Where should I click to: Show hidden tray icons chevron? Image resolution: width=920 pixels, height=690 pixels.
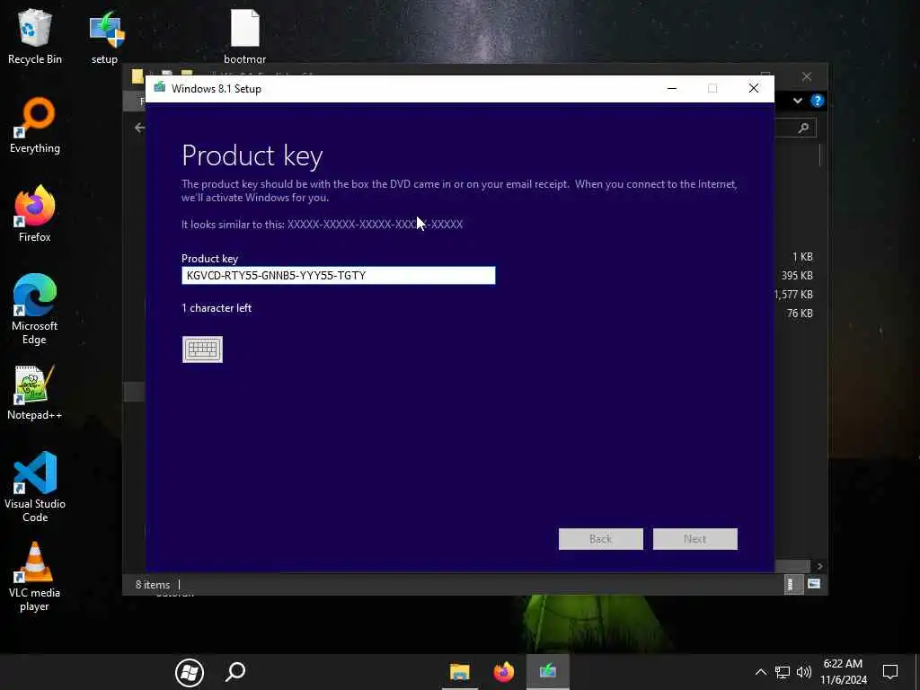pos(760,672)
